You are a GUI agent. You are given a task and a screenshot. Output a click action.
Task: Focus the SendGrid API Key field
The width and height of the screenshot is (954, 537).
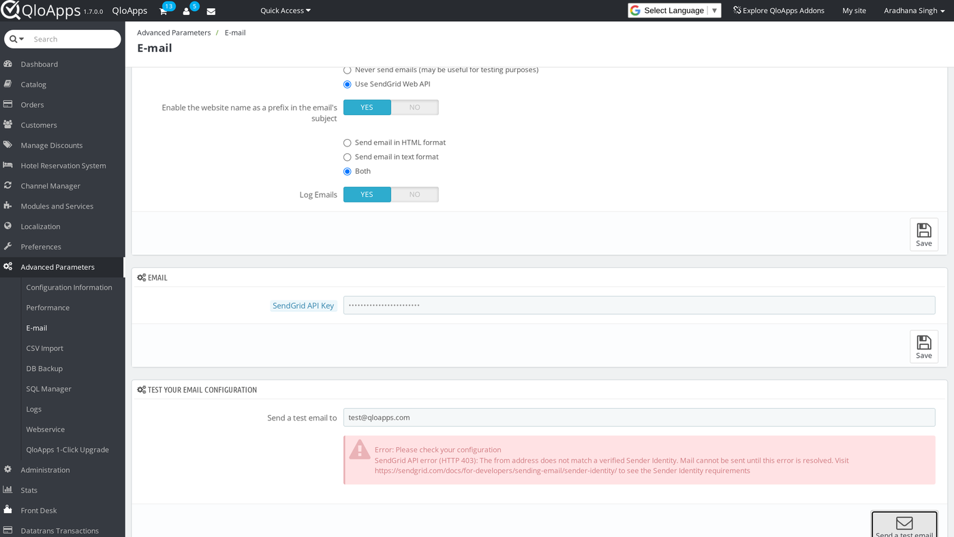pos(639,305)
